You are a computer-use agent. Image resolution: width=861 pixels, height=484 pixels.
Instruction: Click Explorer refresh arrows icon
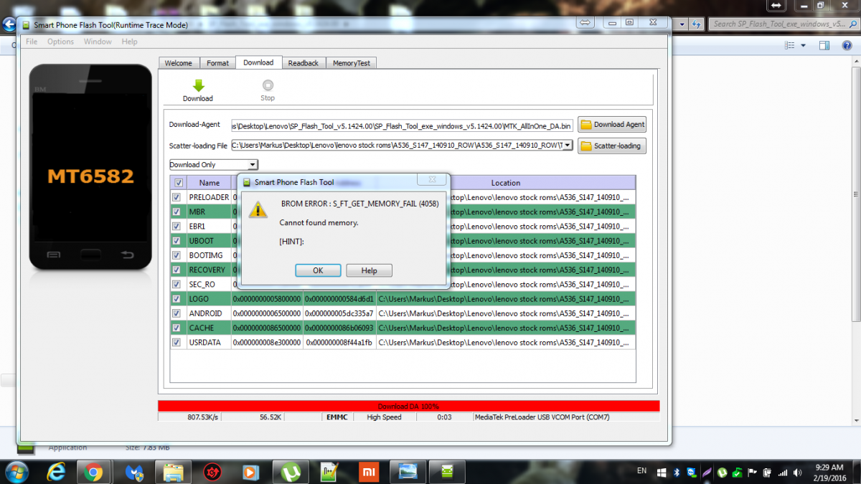tap(696, 24)
